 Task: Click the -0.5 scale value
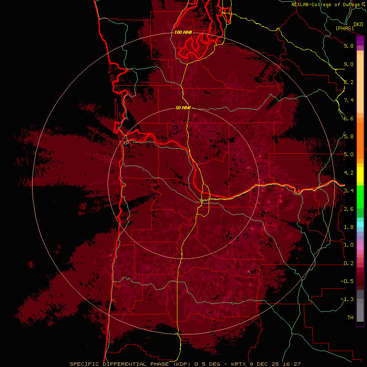347,281
